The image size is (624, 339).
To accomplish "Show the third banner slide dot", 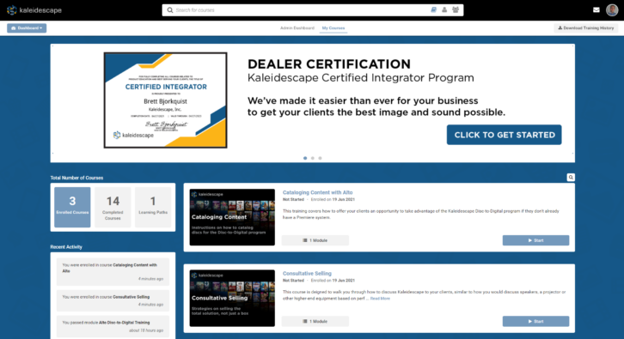I will click(320, 158).
